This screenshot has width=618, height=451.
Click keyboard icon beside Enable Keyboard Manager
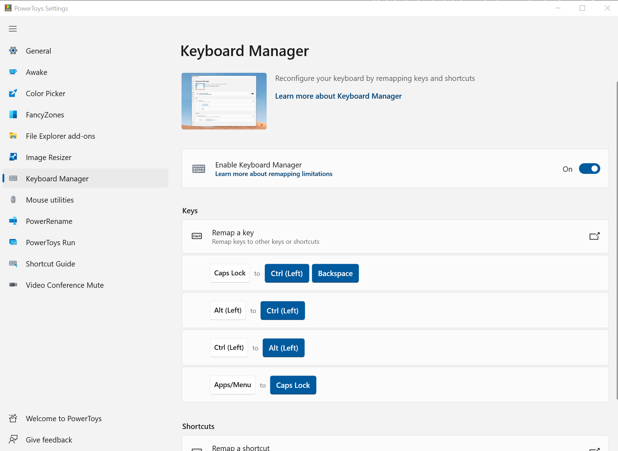[199, 169]
